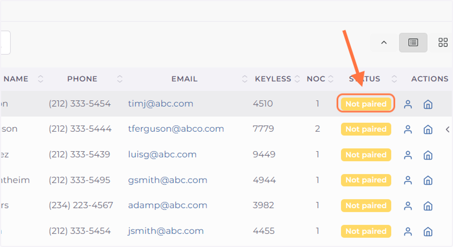Screen dimensions: 453x247
Task: Sort table by NOC column
Action: coord(331,79)
